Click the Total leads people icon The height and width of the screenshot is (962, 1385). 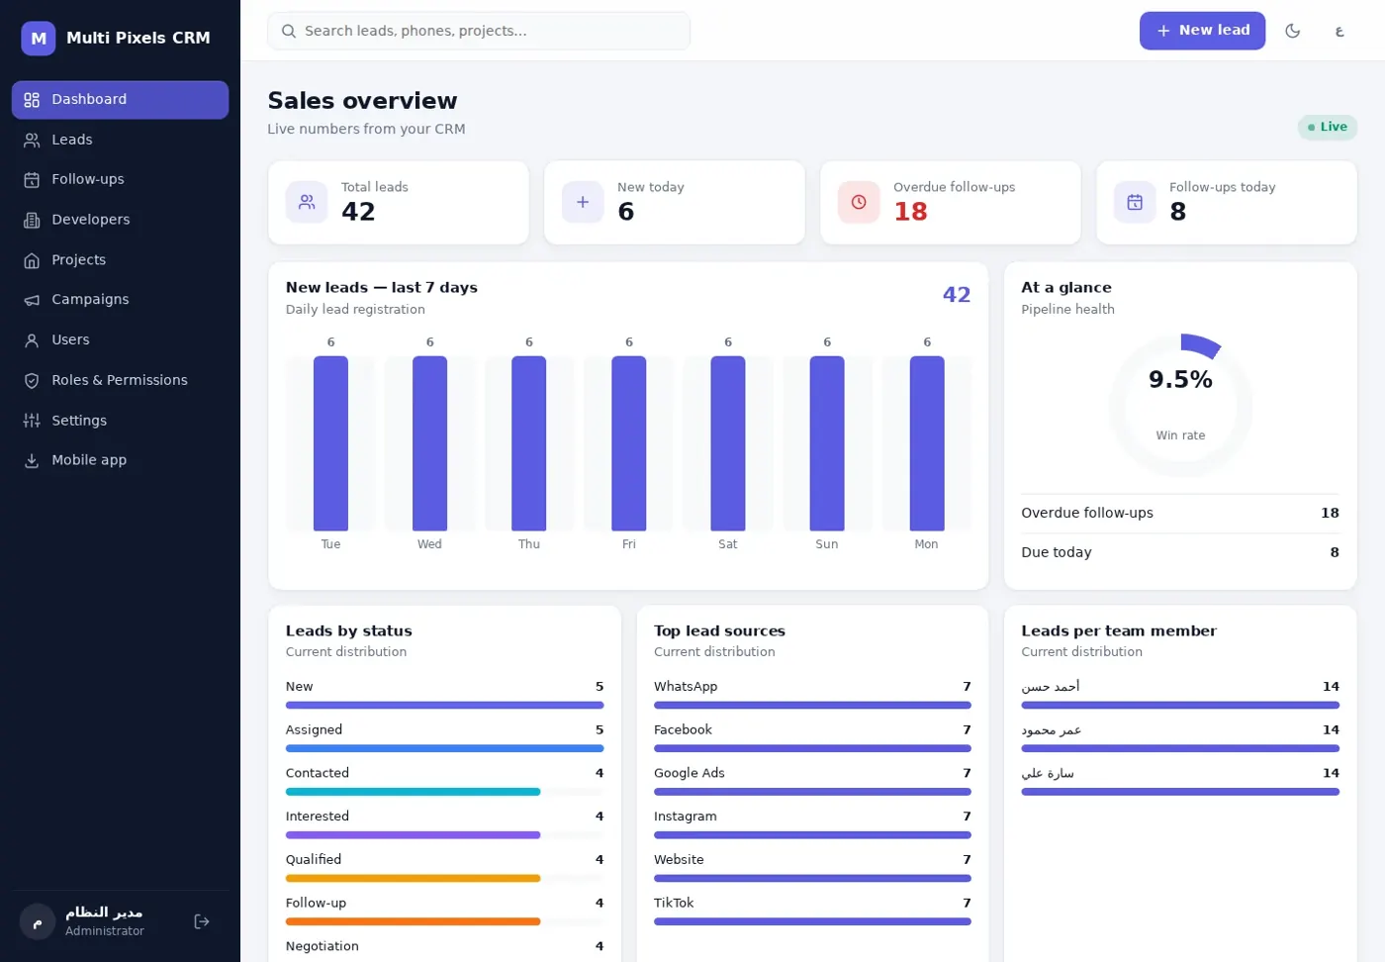(307, 202)
